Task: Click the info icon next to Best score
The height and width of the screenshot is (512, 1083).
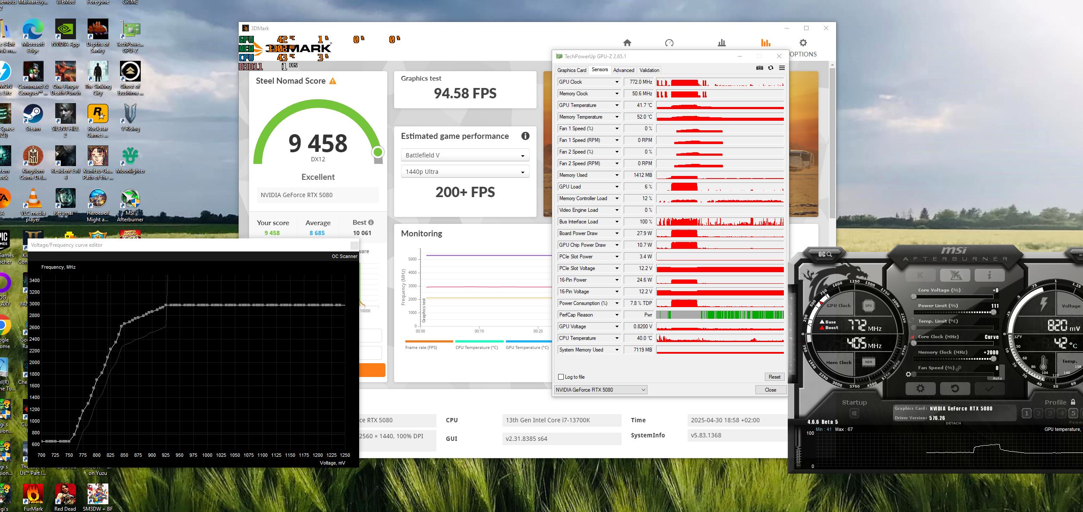Action: point(371,223)
